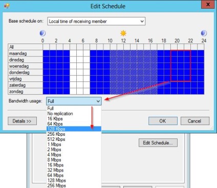Close the Edit Schedule dialog

(208, 5)
